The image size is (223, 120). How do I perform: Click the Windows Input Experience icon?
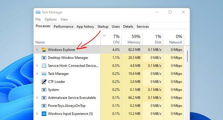pos(44,114)
